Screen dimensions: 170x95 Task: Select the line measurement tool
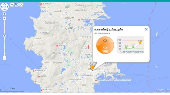pyautogui.click(x=12, y=5)
